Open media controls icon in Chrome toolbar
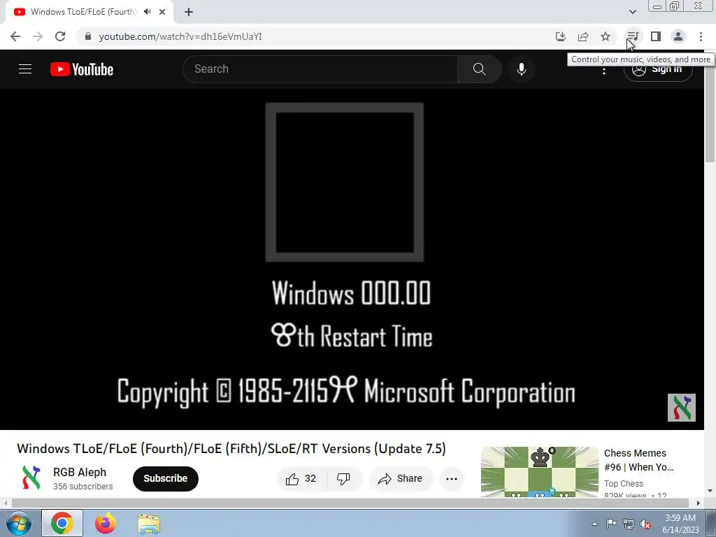Viewport: 716px width, 537px height. coord(632,36)
